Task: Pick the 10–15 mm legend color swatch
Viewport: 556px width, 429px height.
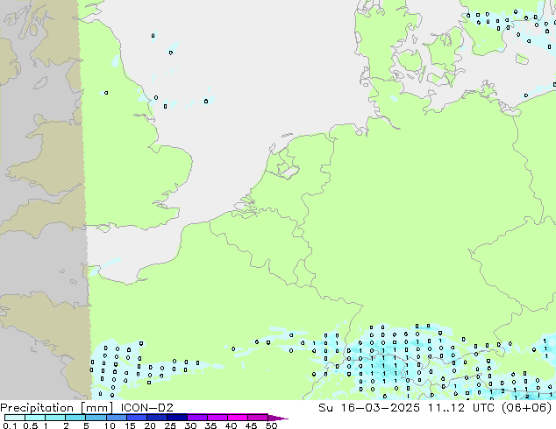Action: pyautogui.click(x=116, y=418)
